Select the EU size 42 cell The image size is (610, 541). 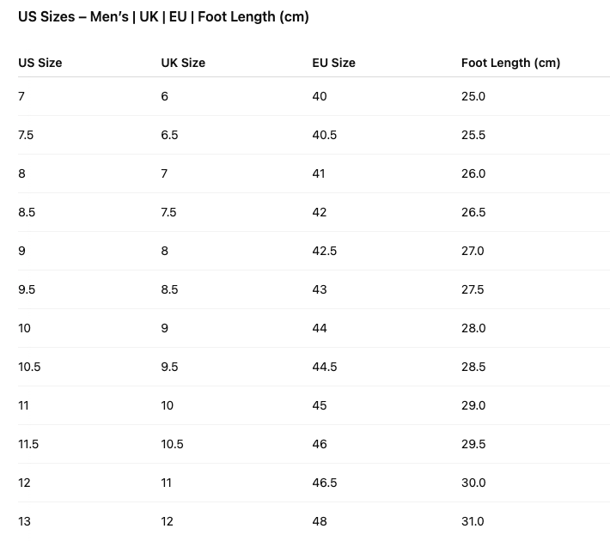pos(320,212)
